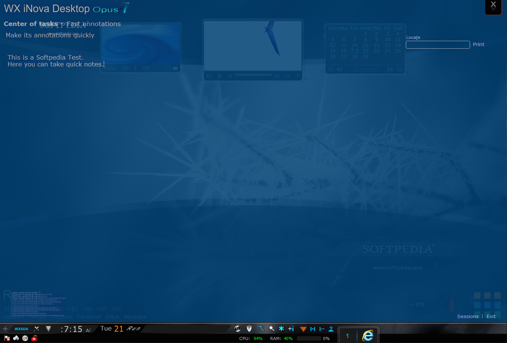Image resolution: width=507 pixels, height=343 pixels.
Task: Click the blue user icon on the taskbar
Action: 331,329
